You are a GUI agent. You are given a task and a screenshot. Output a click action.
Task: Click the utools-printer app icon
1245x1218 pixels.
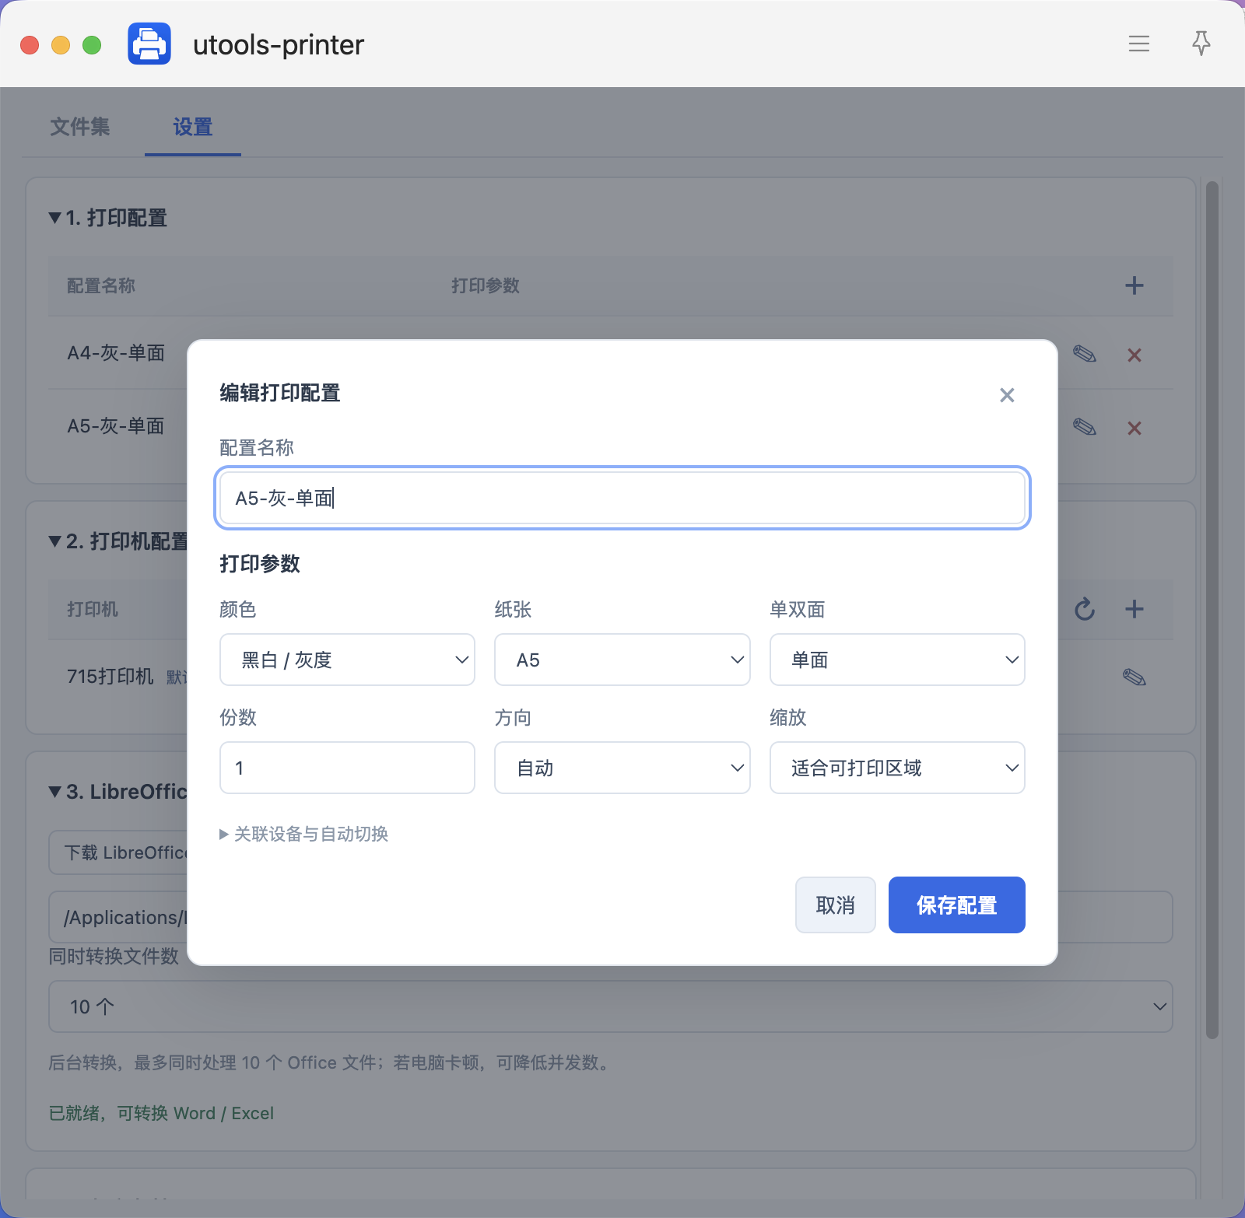click(x=149, y=44)
